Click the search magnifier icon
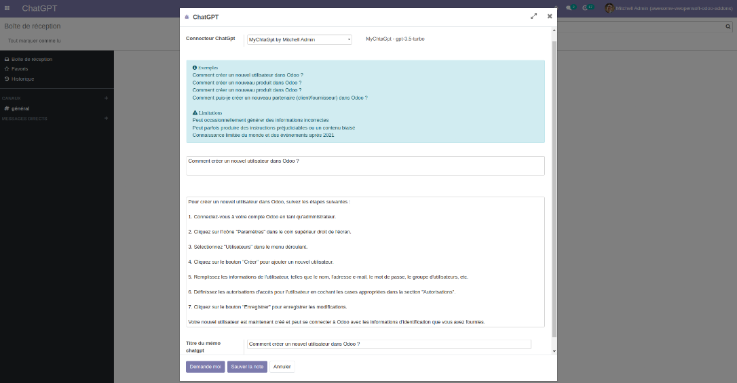The height and width of the screenshot is (383, 737). click(x=728, y=26)
